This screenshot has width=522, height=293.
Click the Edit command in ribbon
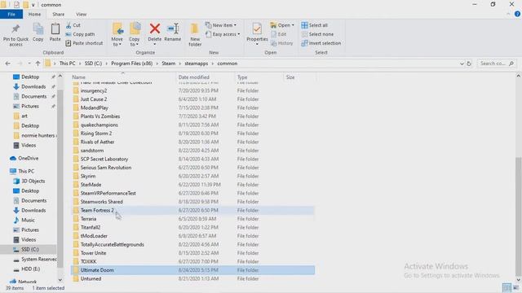click(279, 34)
